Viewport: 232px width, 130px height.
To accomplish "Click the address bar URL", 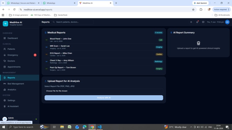I will [x=38, y=9].
